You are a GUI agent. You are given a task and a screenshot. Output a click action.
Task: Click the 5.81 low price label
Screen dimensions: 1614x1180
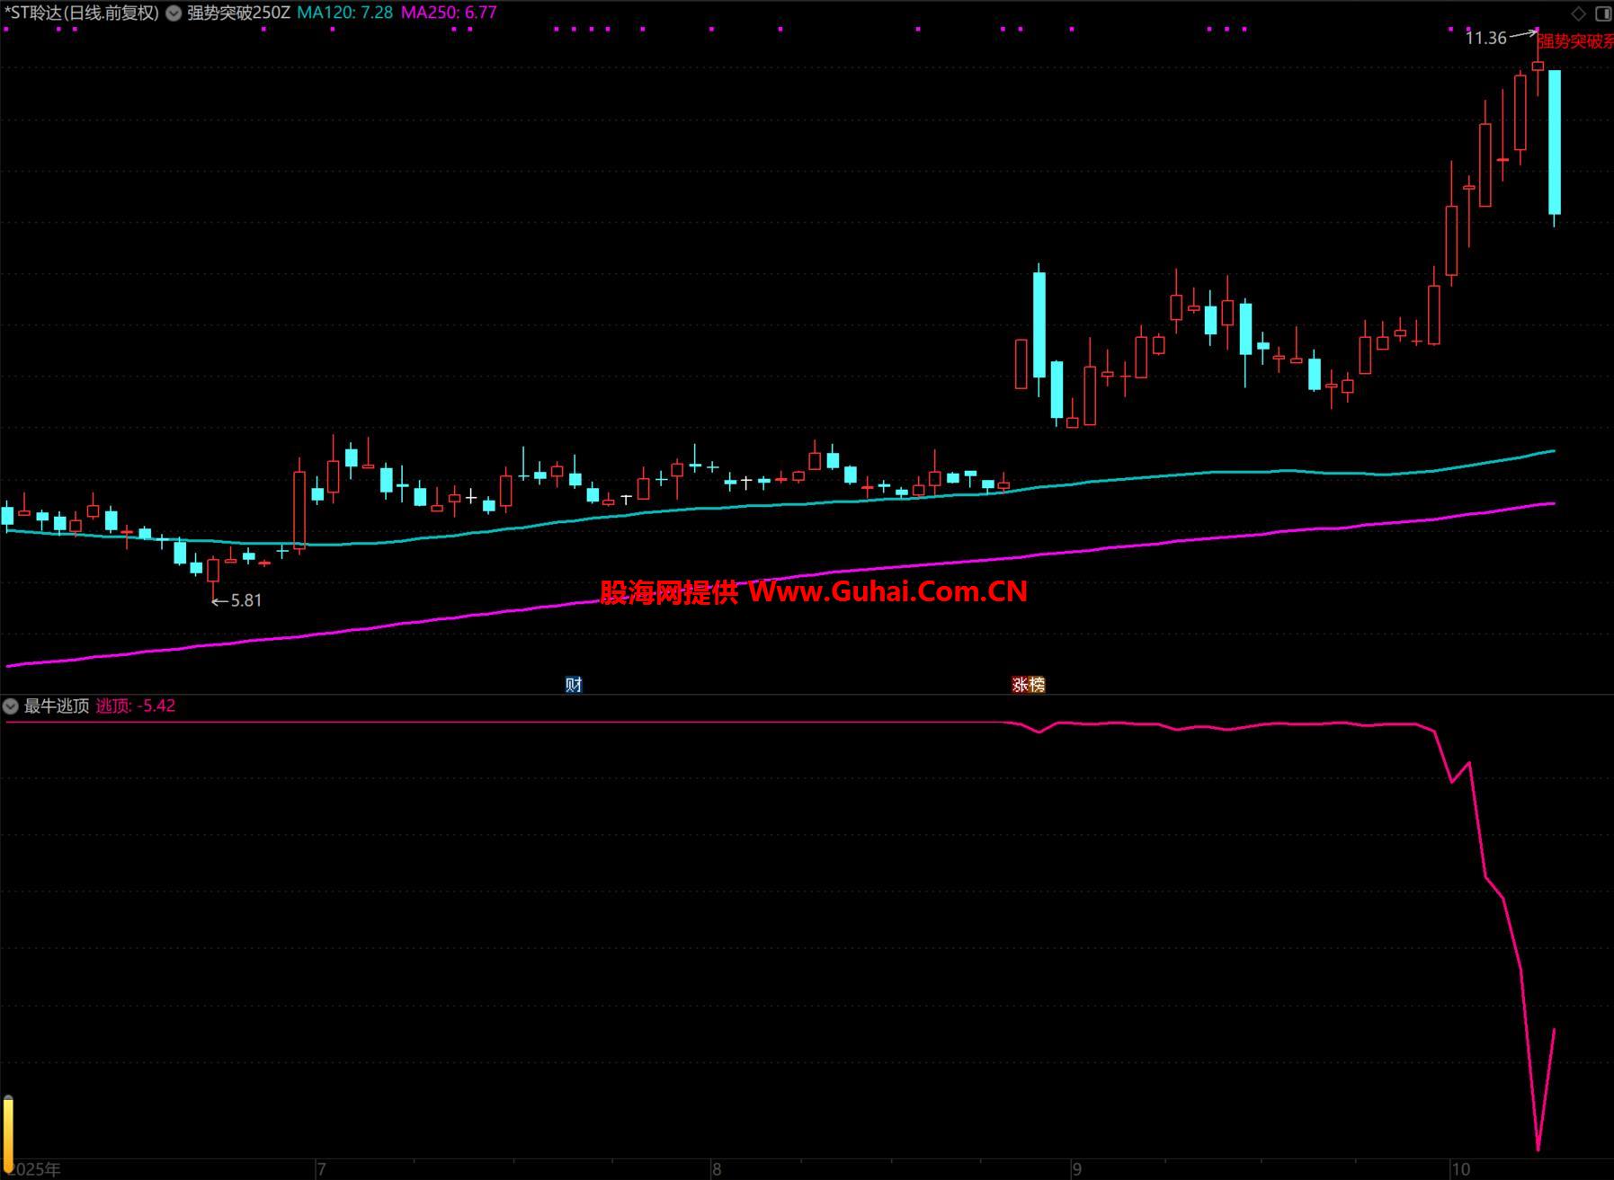coord(245,600)
